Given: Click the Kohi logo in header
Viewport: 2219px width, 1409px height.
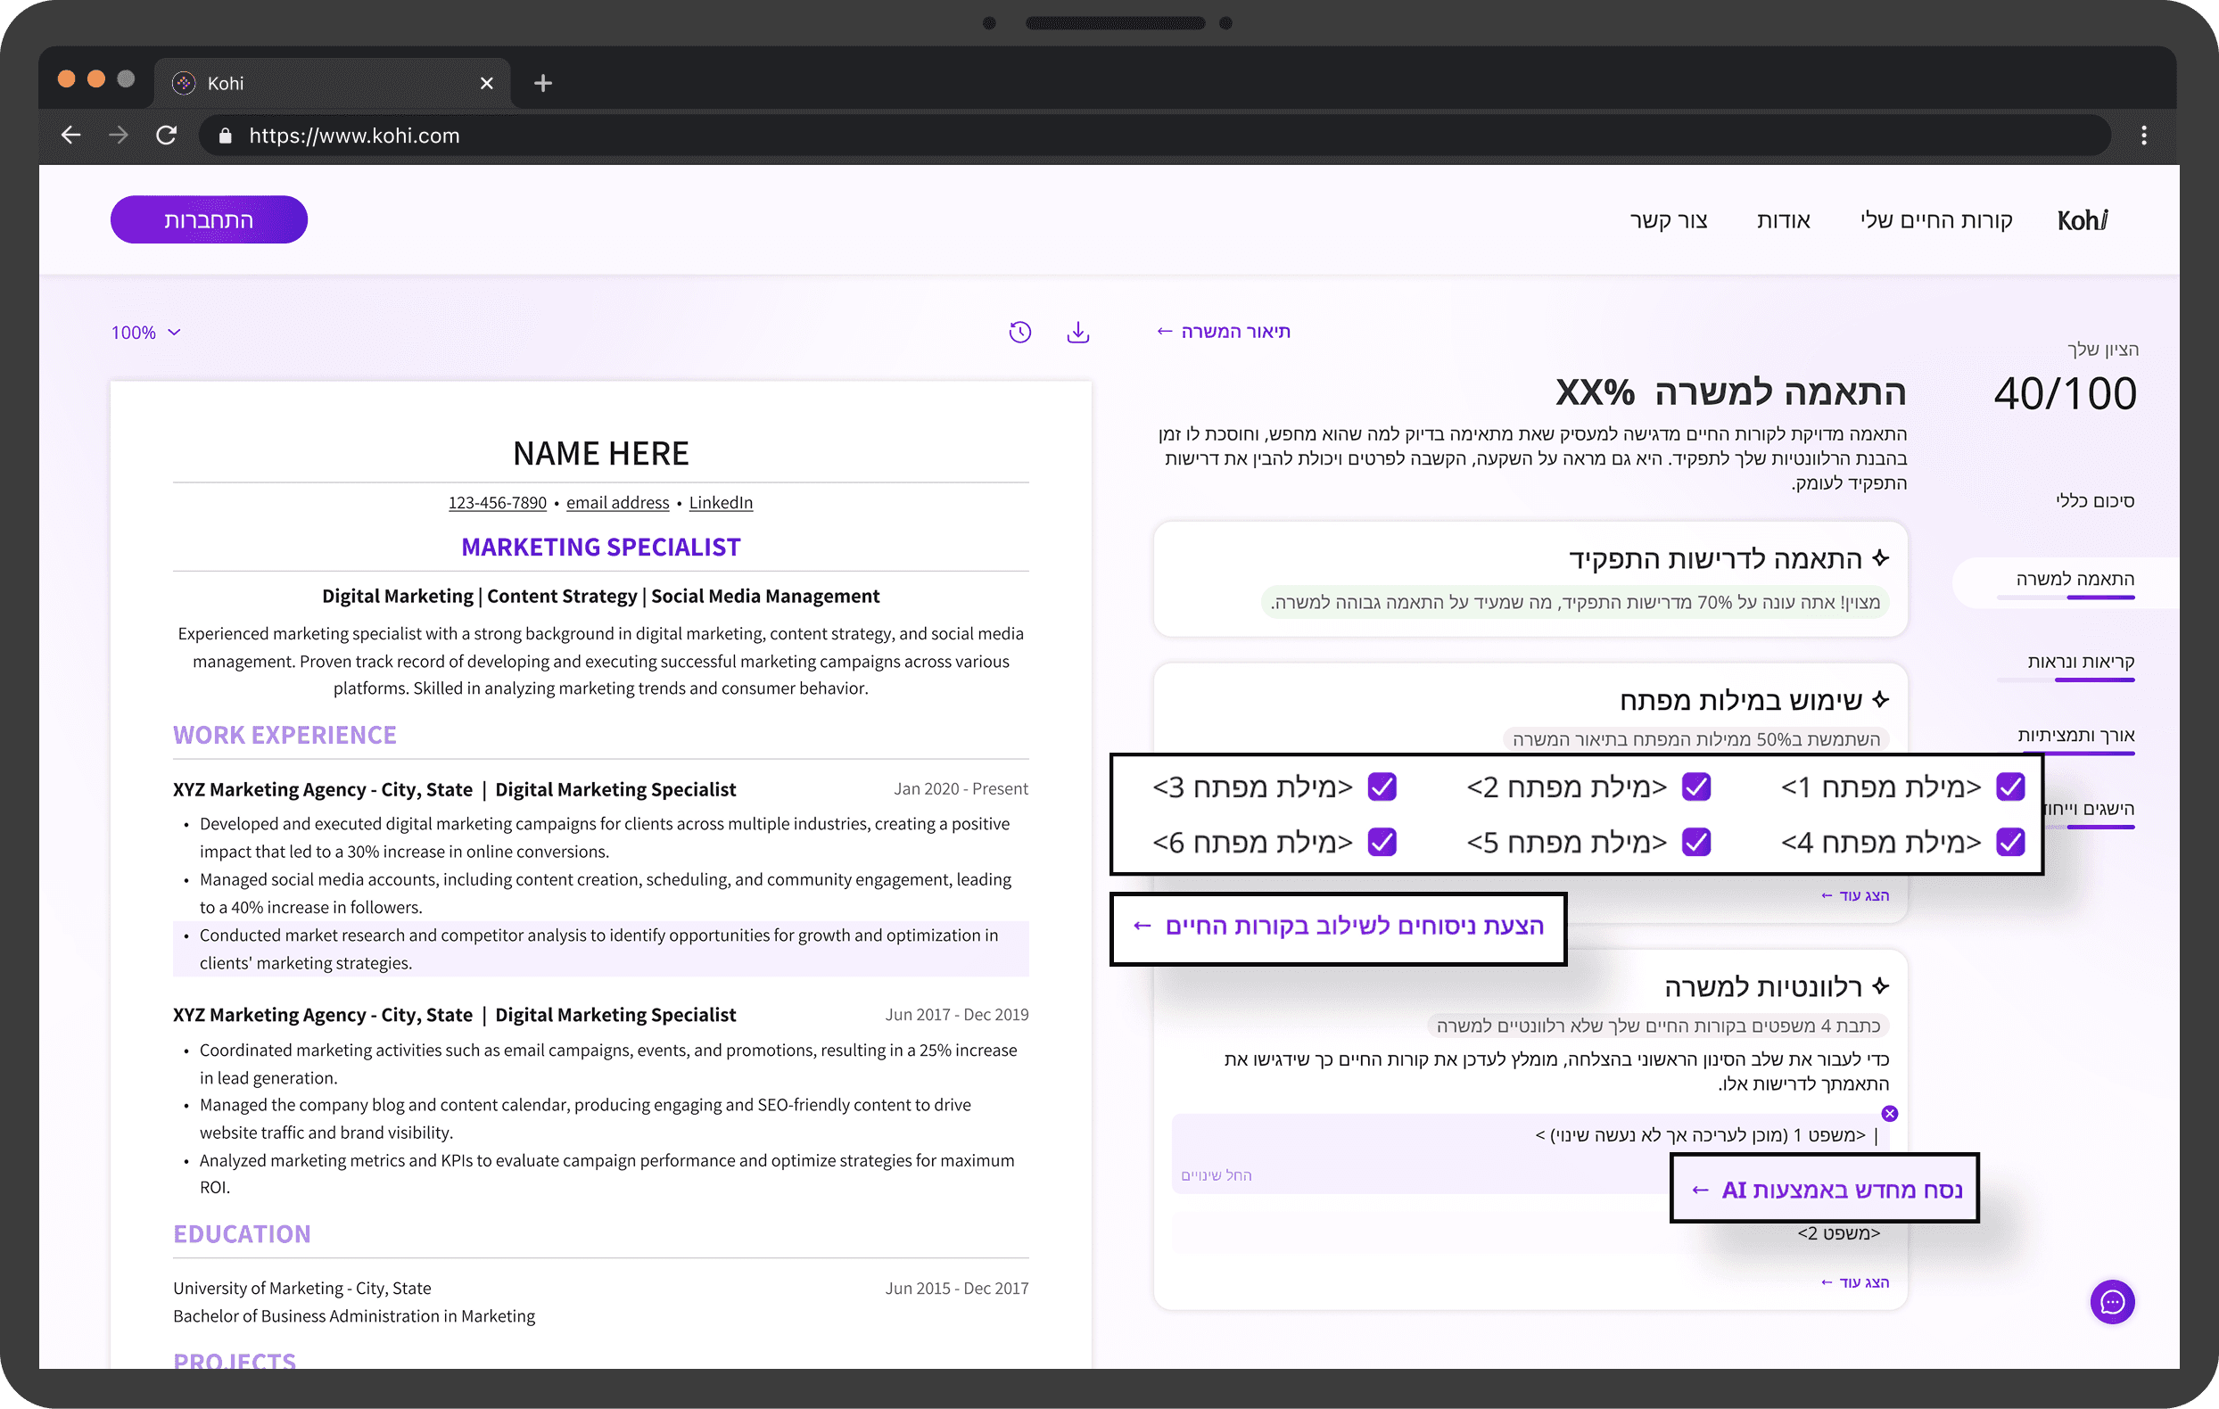Looking at the screenshot, I should tap(2082, 220).
